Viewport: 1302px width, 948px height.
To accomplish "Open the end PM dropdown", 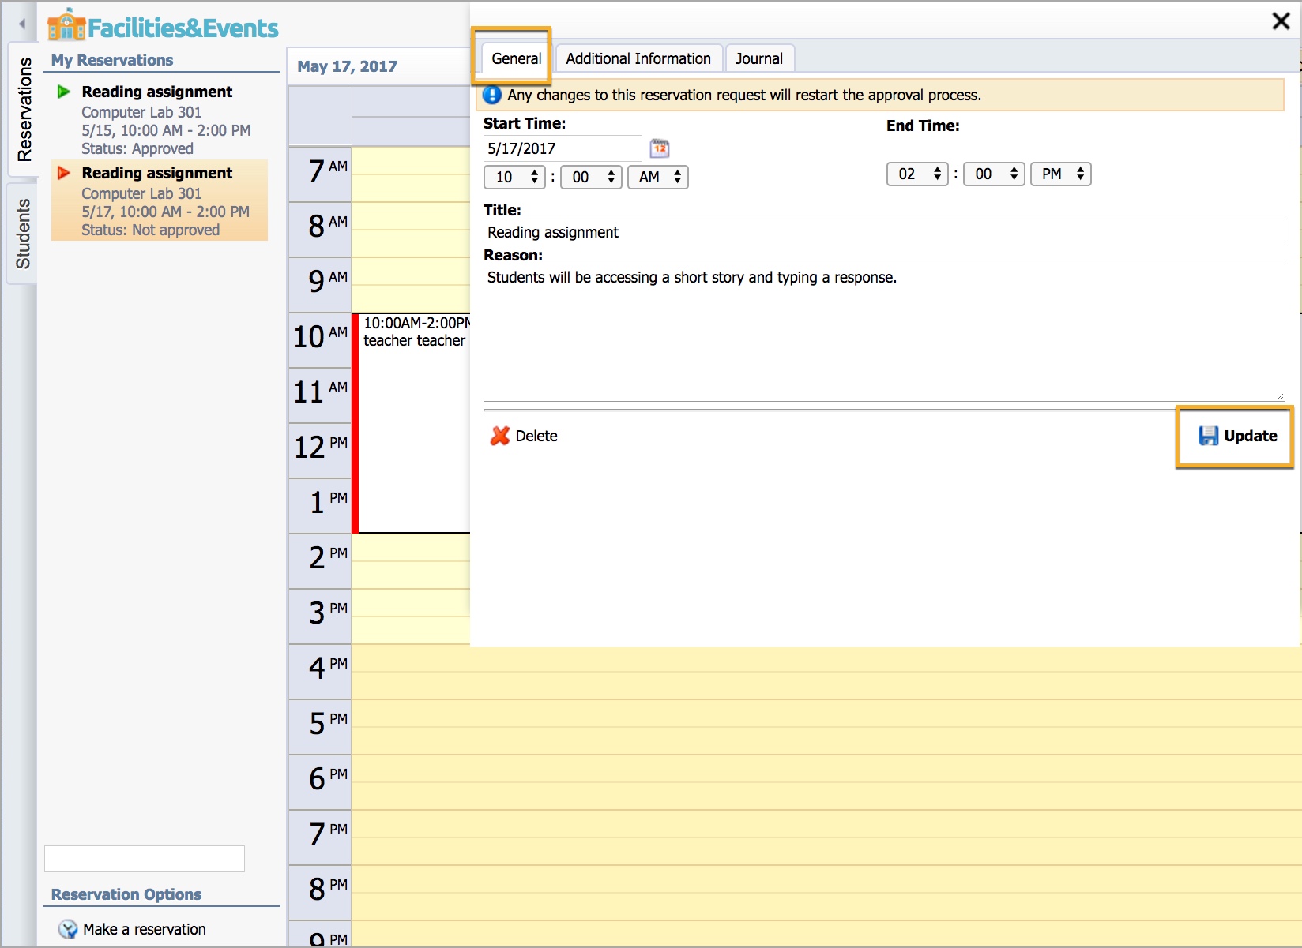I will coord(1061,174).
